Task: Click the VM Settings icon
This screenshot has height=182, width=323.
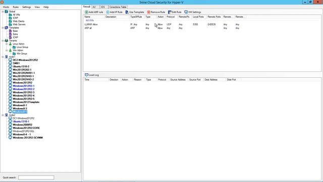Action: (x=186, y=12)
